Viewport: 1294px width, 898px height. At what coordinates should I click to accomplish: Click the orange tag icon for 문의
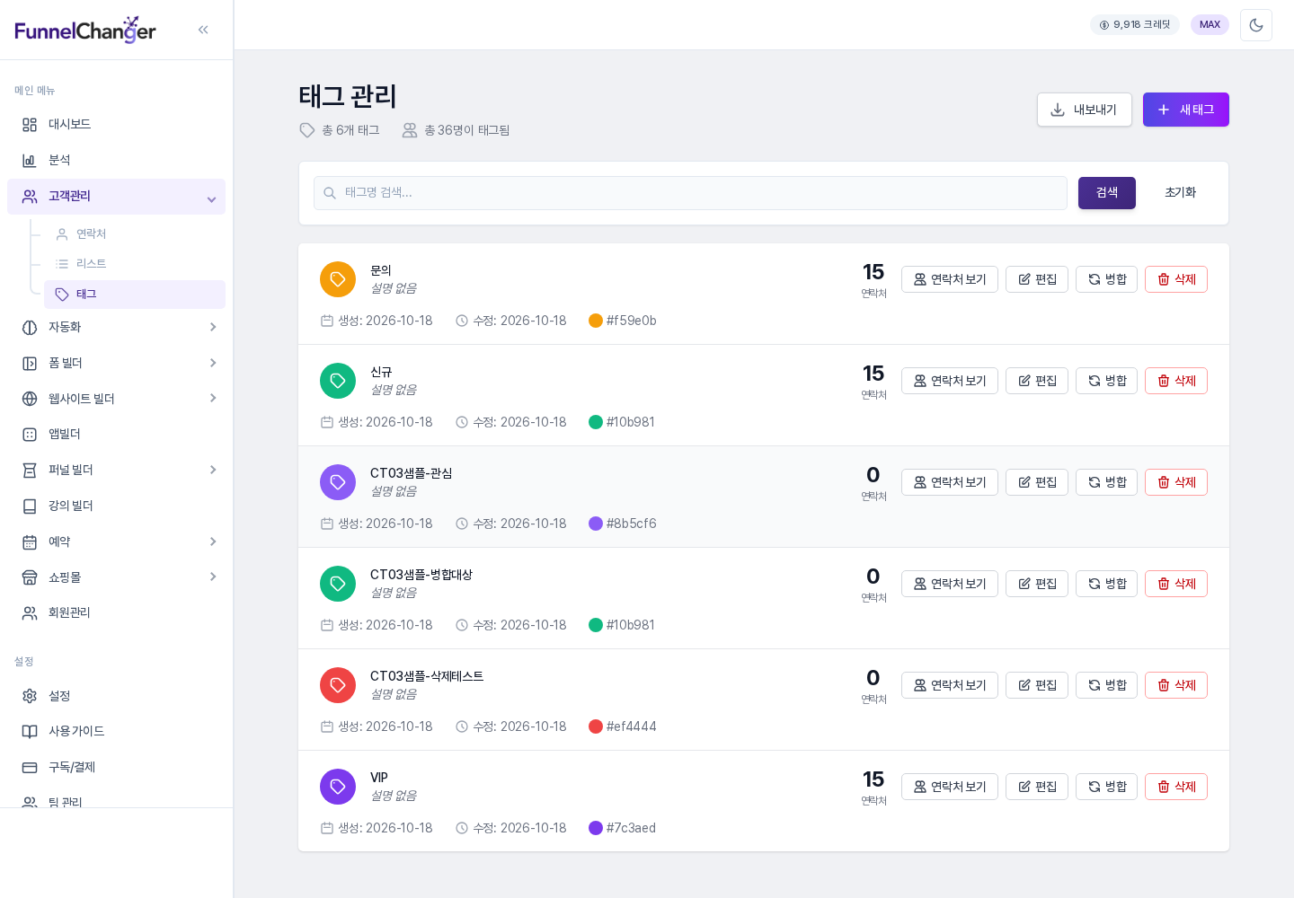click(338, 279)
